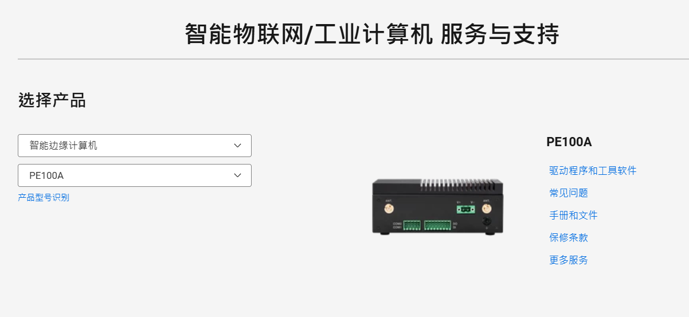Click the 智能物联网/工业计算机 服务与支持 page title

point(372,34)
